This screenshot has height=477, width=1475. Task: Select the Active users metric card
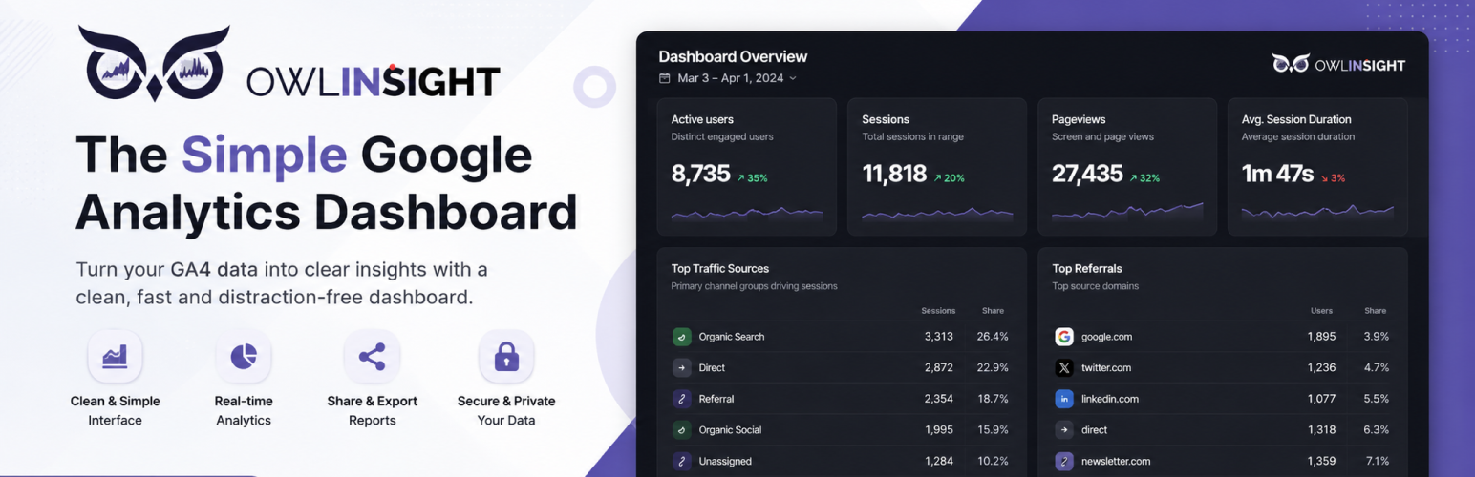click(746, 166)
